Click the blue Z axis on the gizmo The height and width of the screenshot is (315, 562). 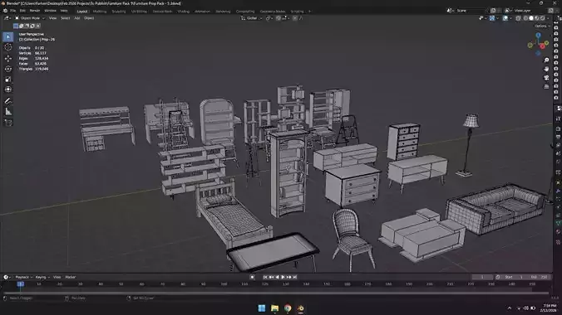point(538,35)
